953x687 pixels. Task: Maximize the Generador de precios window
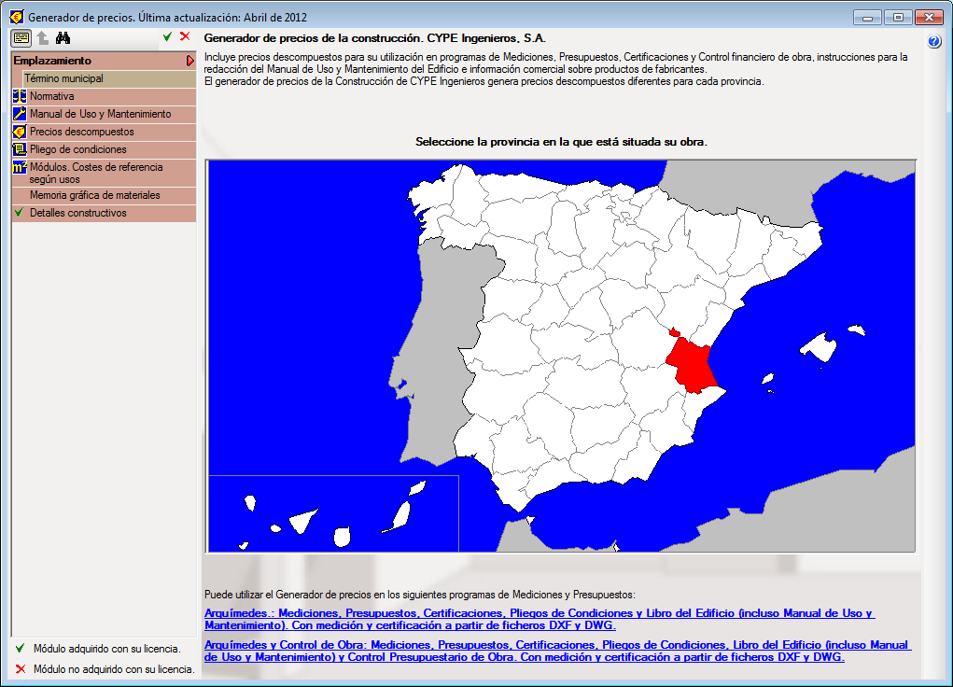click(x=898, y=18)
